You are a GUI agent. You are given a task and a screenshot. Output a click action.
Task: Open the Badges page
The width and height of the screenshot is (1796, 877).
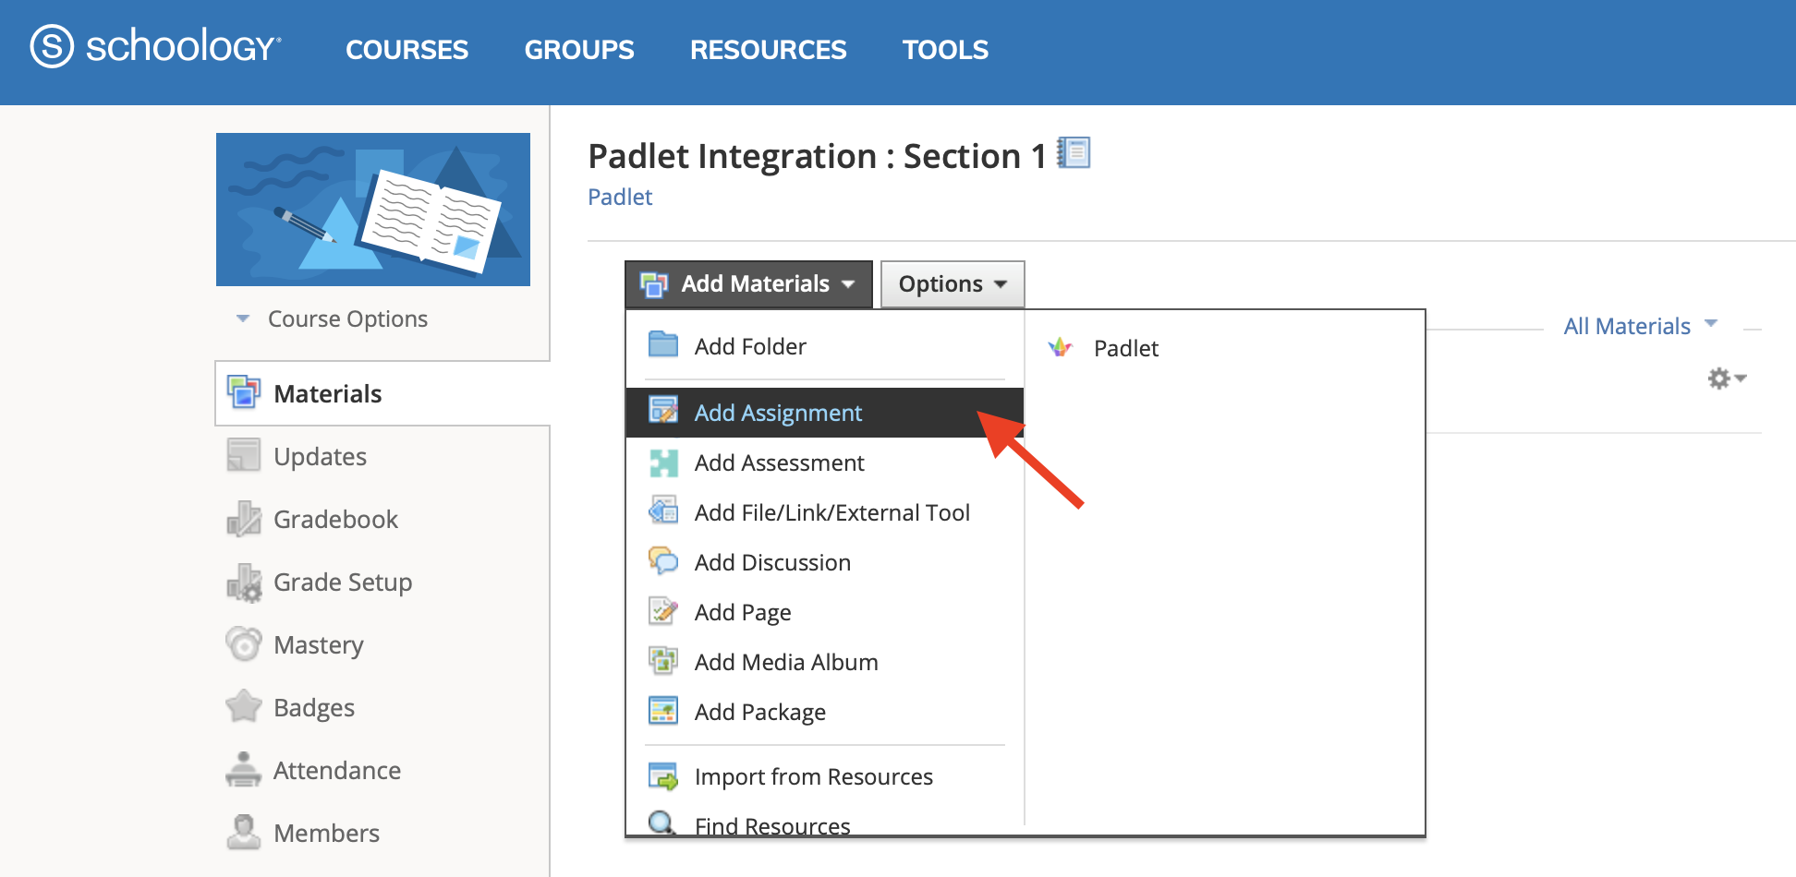tap(314, 708)
